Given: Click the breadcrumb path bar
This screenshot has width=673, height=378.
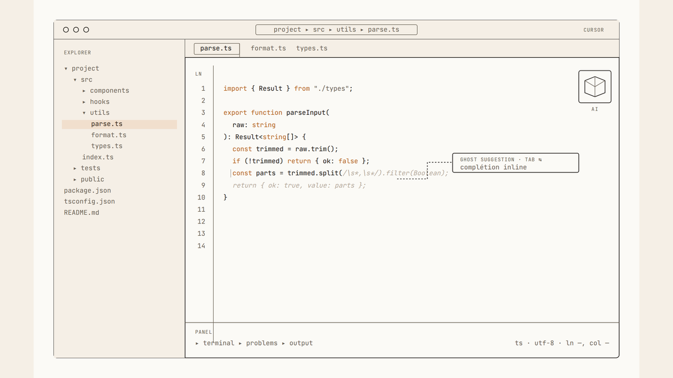Looking at the screenshot, I should tap(336, 30).
